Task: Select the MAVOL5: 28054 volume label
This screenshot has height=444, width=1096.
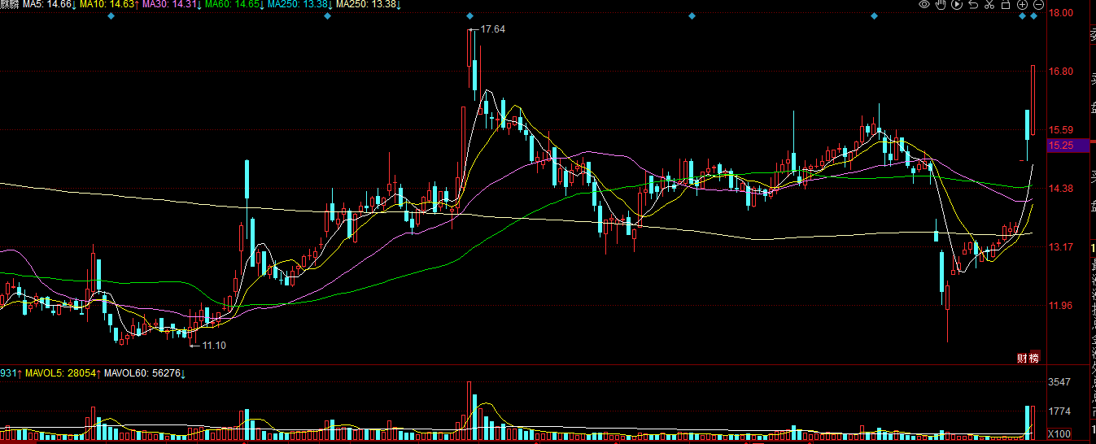Action: 63,373
